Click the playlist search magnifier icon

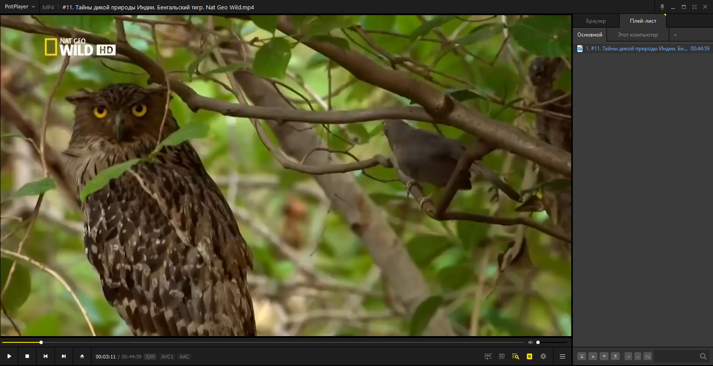703,356
